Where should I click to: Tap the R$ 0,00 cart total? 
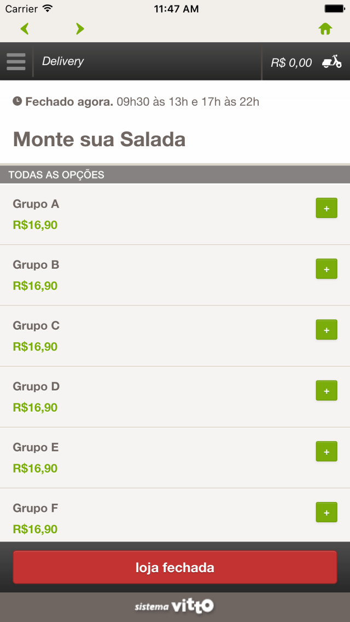tap(291, 62)
